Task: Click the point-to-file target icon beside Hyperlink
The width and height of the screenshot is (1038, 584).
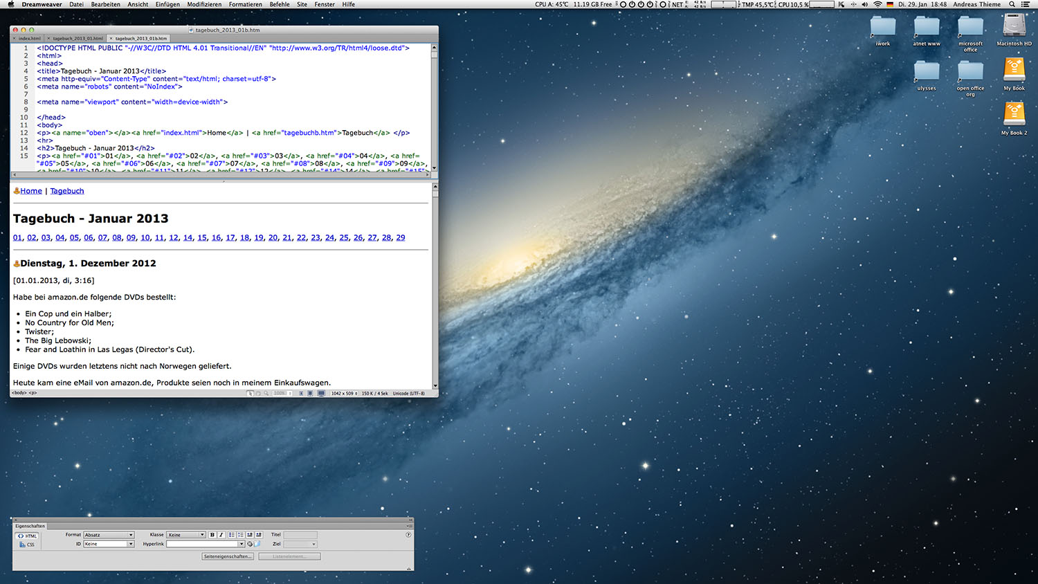Action: tap(250, 544)
